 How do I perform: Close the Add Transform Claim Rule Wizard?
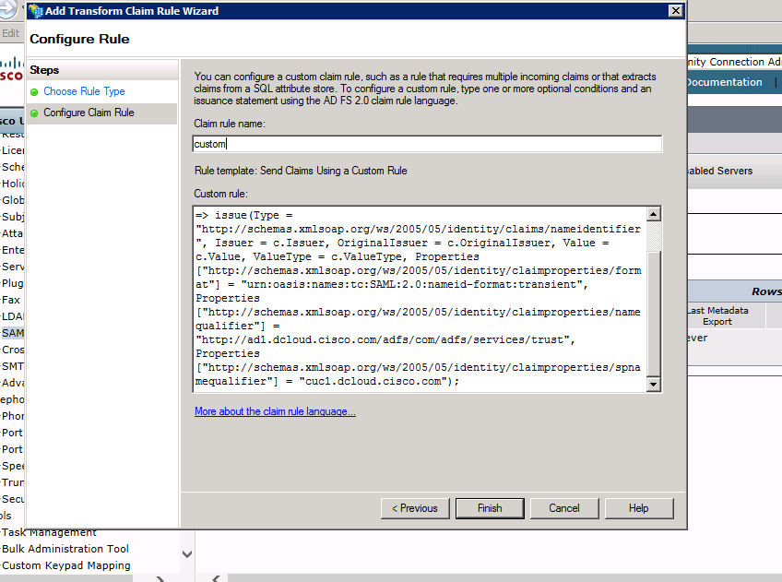click(x=675, y=10)
